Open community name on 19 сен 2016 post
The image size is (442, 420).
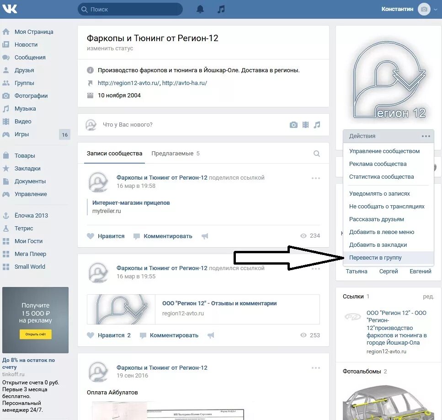click(162, 368)
